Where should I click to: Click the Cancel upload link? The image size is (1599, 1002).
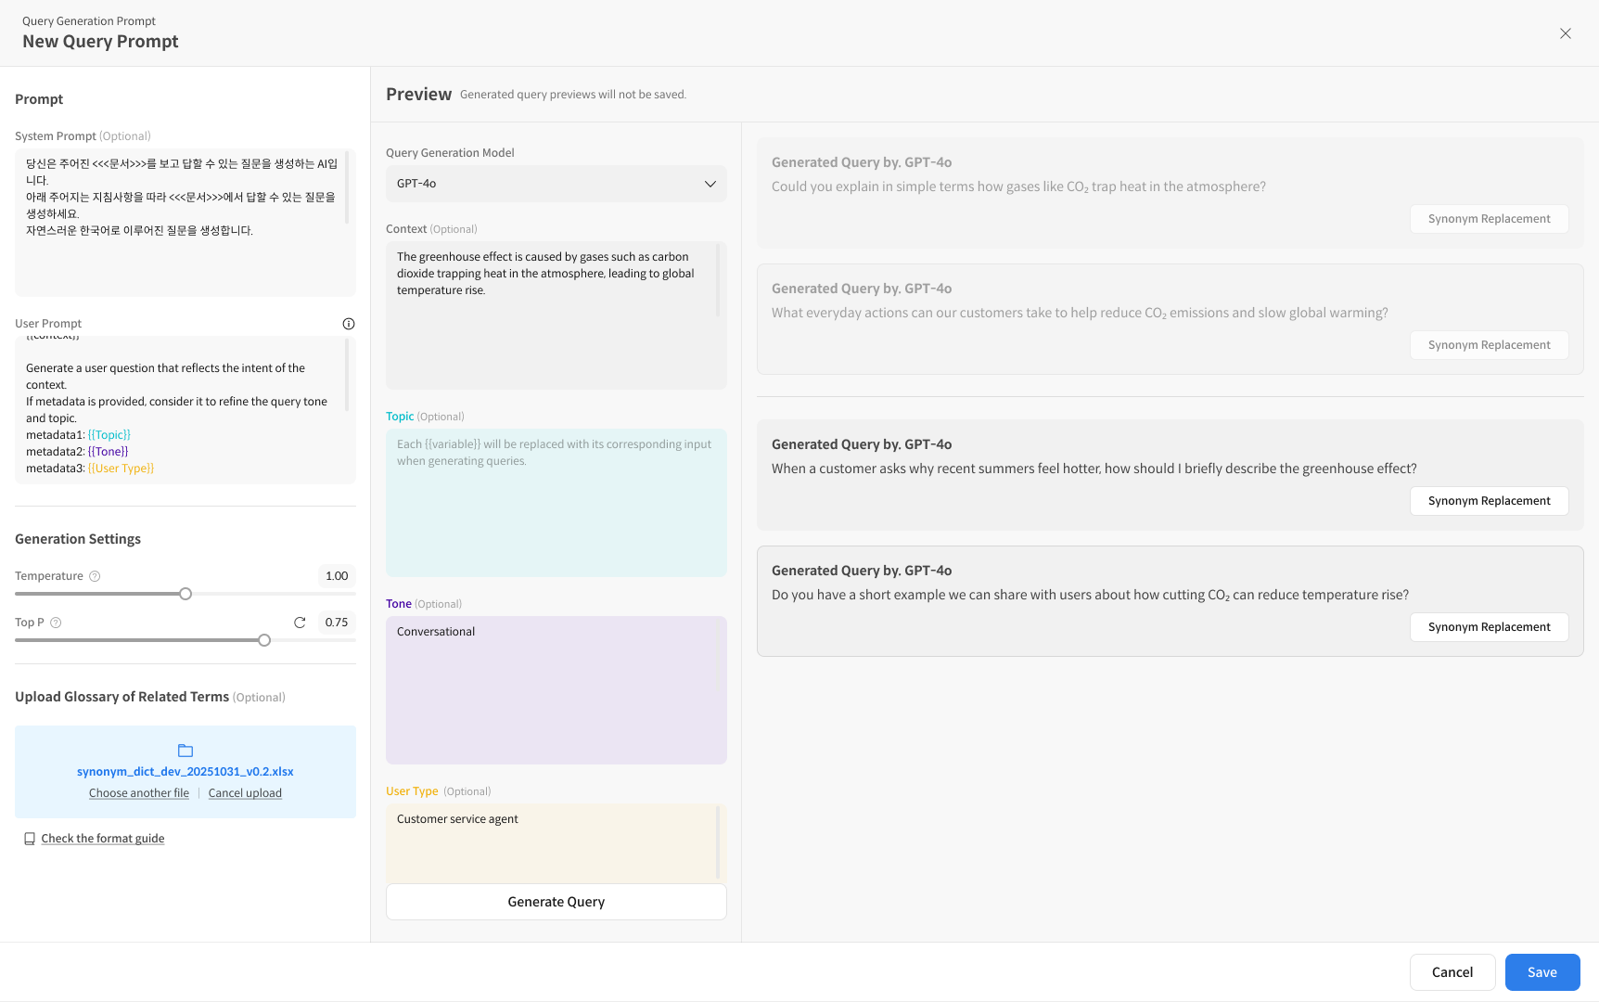245,793
